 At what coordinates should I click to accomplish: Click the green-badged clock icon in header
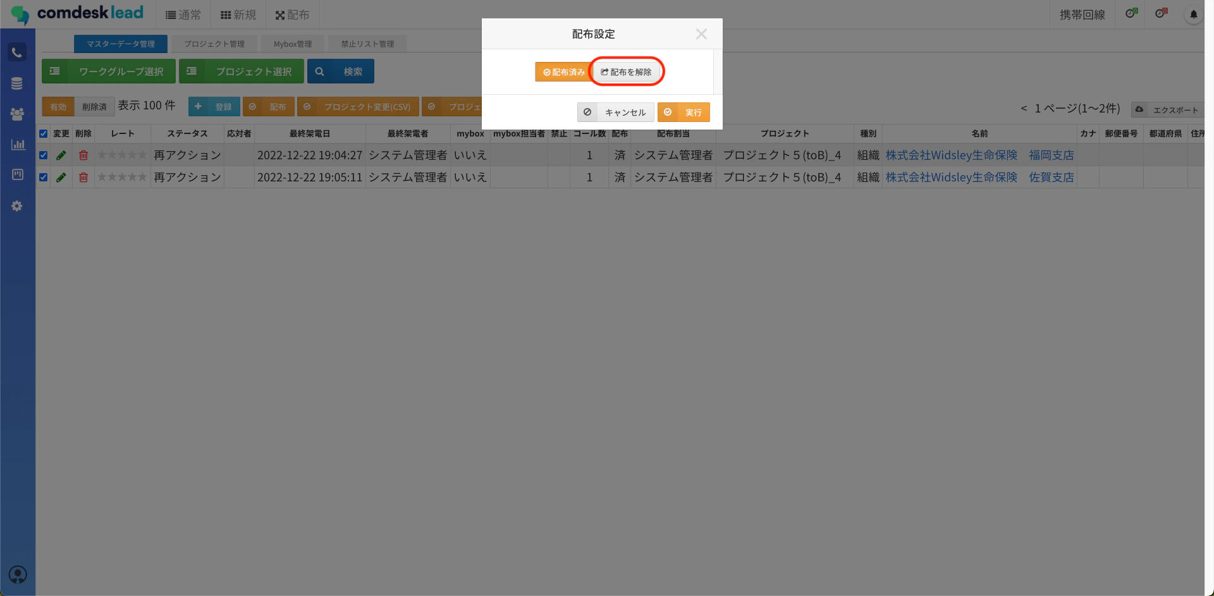(1131, 13)
